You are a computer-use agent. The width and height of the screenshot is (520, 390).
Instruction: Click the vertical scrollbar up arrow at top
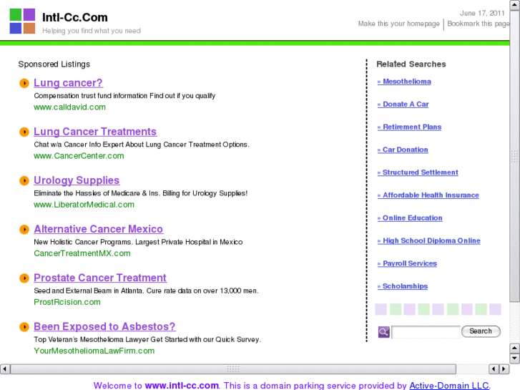(x=514, y=5)
